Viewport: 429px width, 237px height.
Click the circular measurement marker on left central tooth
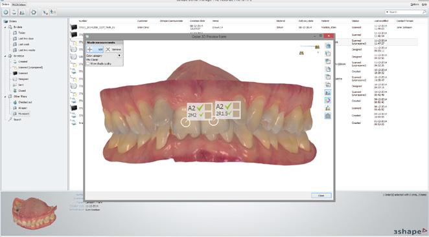pyautogui.click(x=185, y=122)
